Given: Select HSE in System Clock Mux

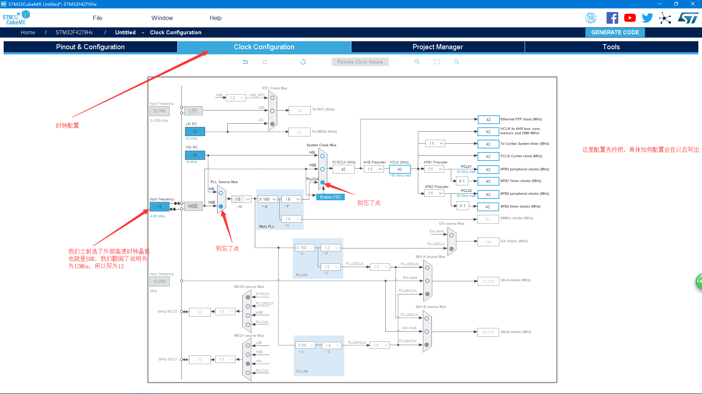Looking at the screenshot, I should coord(322,169).
